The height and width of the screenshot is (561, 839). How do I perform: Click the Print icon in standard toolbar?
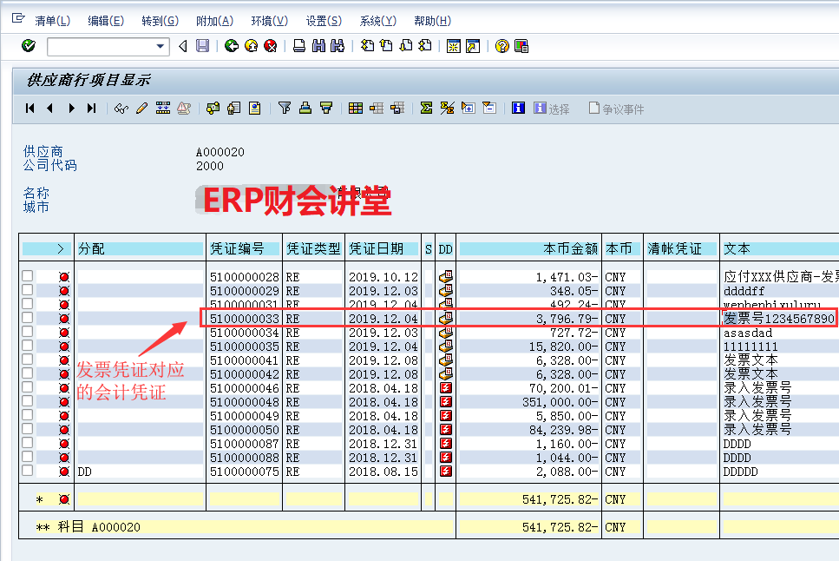(x=298, y=46)
